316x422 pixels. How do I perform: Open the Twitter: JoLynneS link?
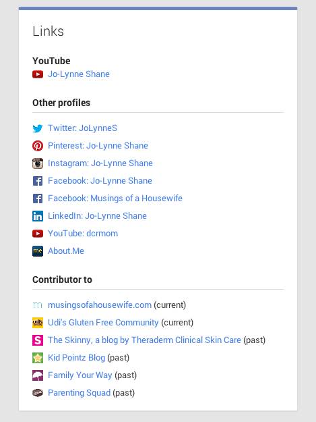pyautogui.click(x=82, y=128)
